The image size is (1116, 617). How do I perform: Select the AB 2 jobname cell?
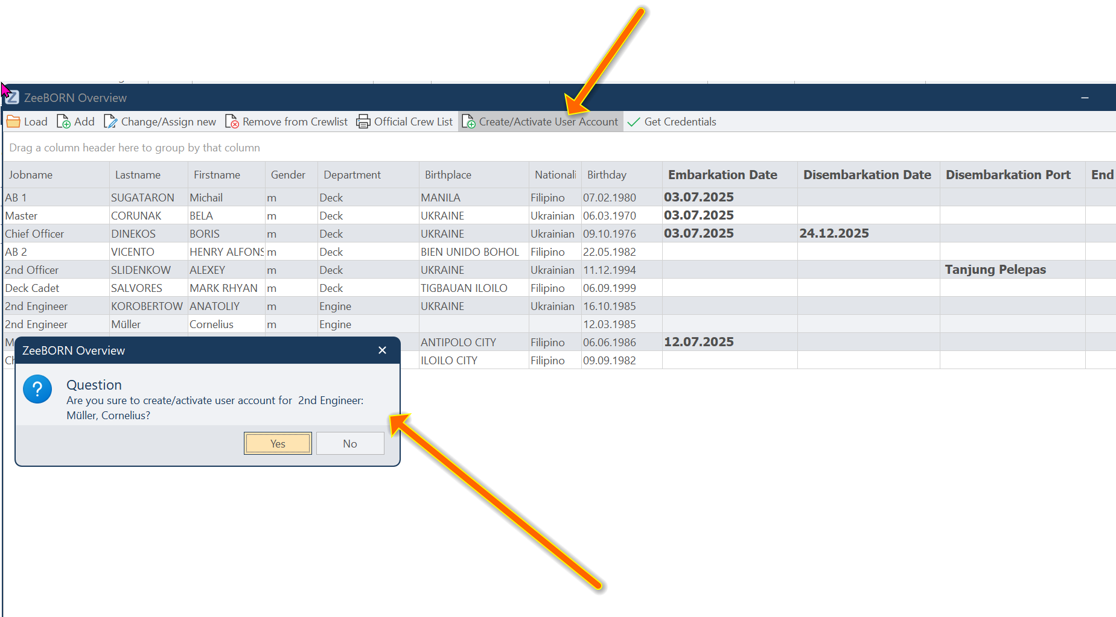click(56, 252)
